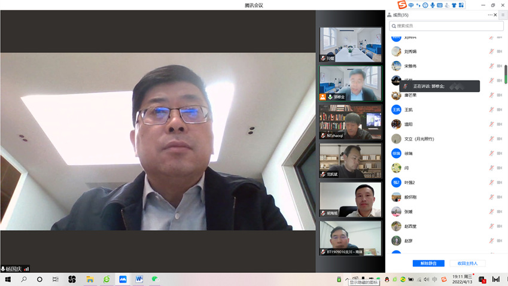Open WeChat from taskbar
The height and width of the screenshot is (286, 508).
[155, 279]
